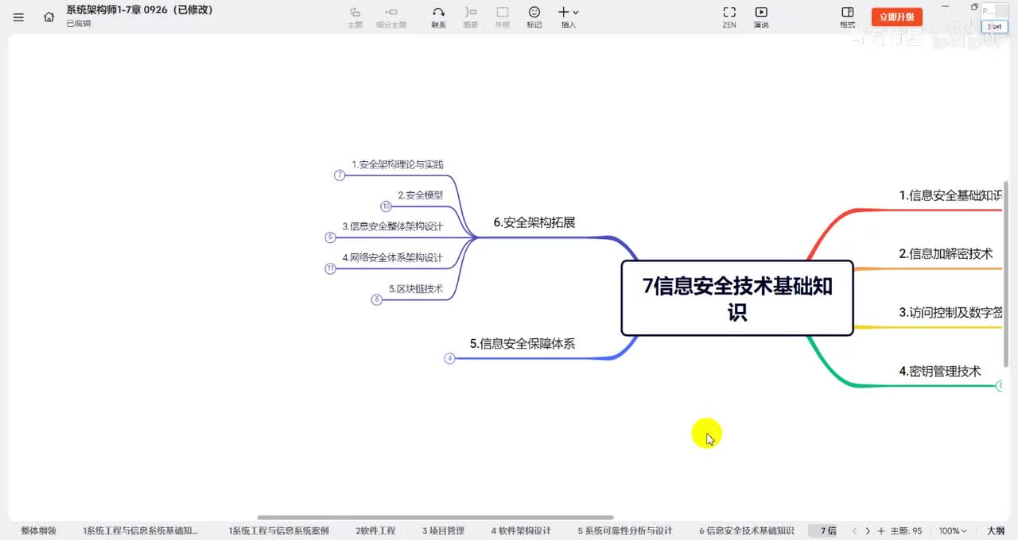Select subtopic 4.网络安全体系架构设计
Screen dimensions: 1018x540
tap(393, 257)
